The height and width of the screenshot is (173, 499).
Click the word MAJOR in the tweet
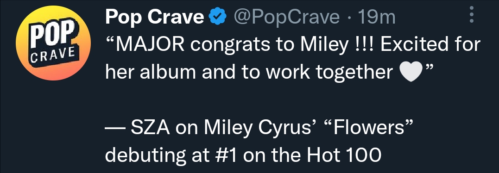pos(150,45)
